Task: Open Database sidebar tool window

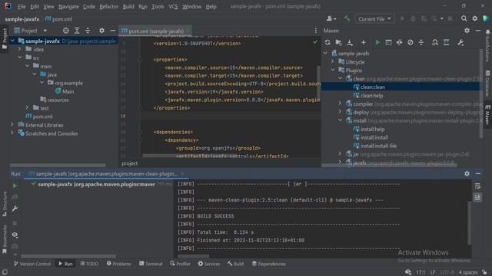Action: pos(487,84)
